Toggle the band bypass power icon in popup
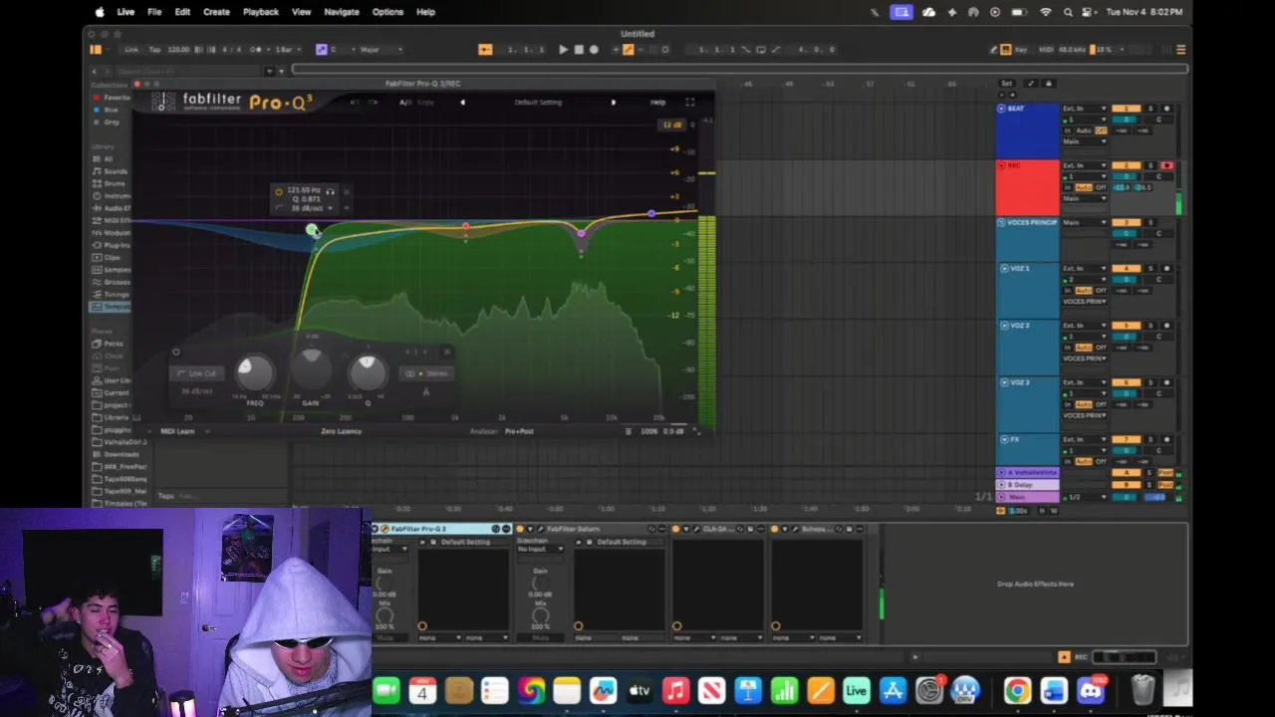This screenshot has width=1275, height=717. tap(280, 190)
